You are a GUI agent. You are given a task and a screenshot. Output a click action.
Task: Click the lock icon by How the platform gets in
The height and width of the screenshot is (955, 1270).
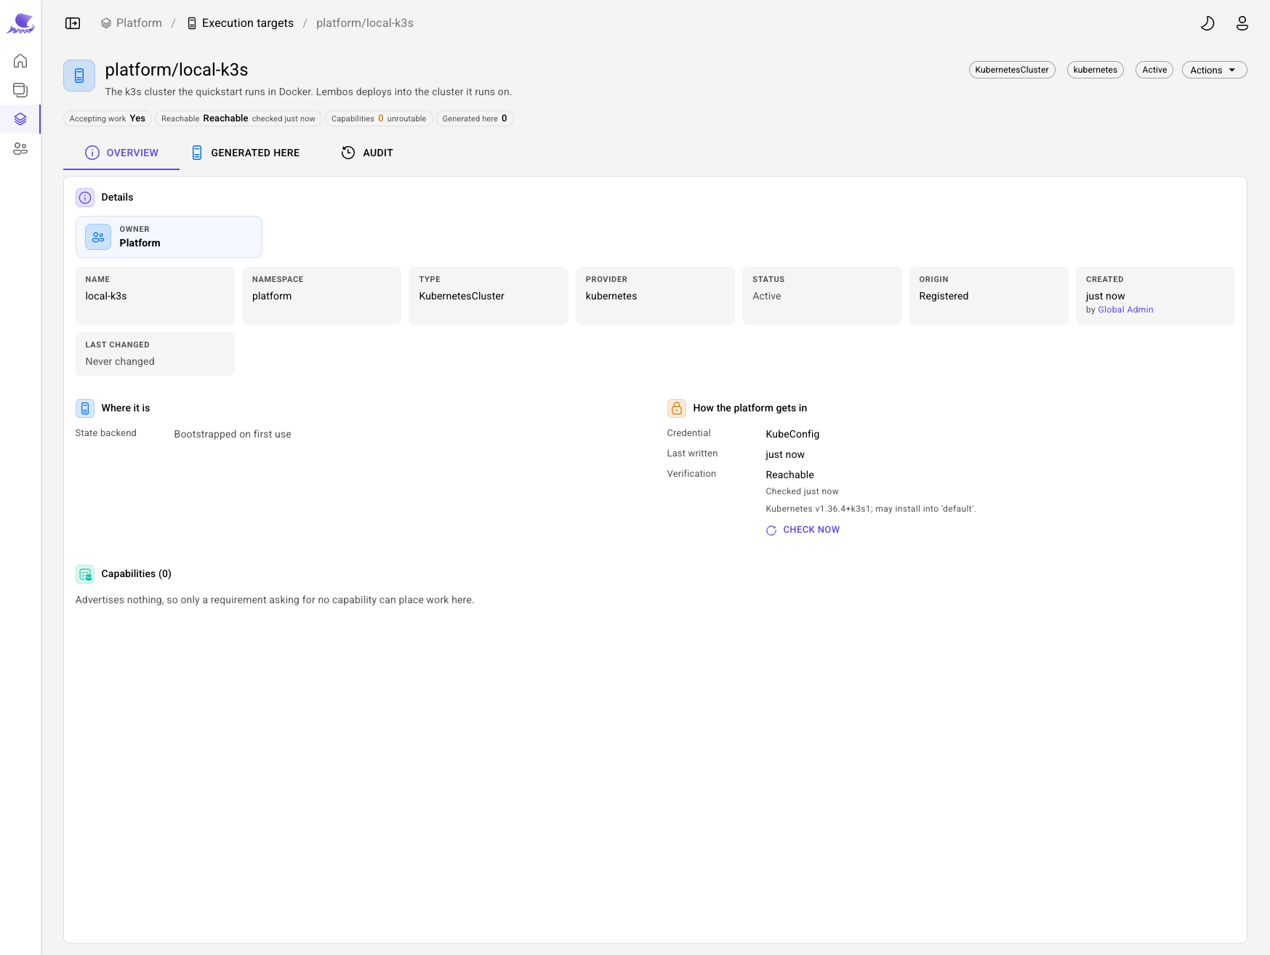(677, 408)
